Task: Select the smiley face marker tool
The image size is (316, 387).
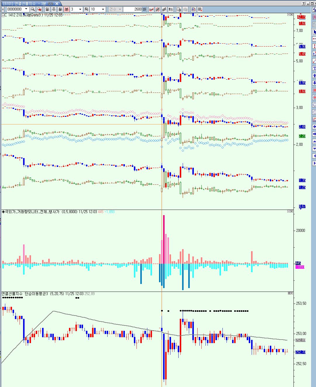Action: 314,105
